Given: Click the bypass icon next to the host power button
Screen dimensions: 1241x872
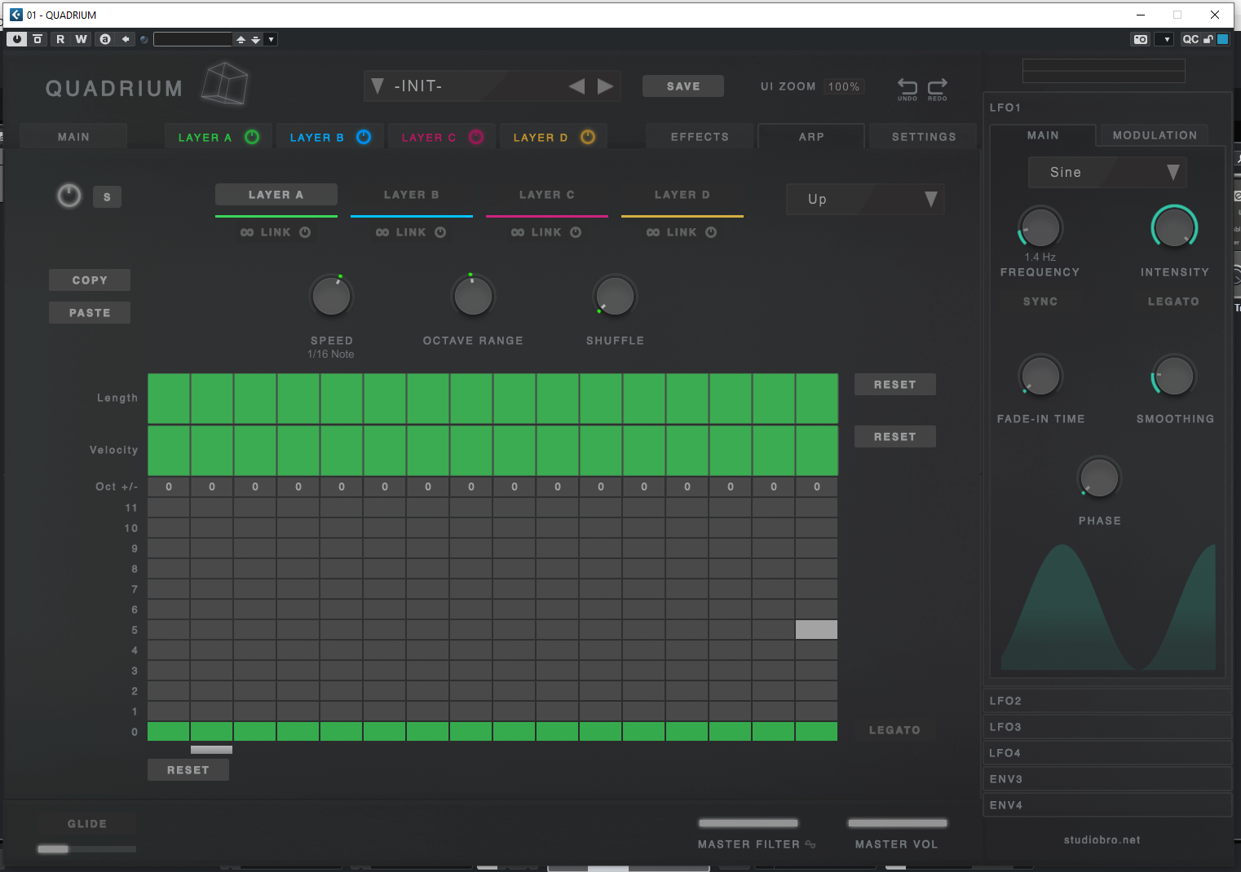Looking at the screenshot, I should tap(38, 39).
